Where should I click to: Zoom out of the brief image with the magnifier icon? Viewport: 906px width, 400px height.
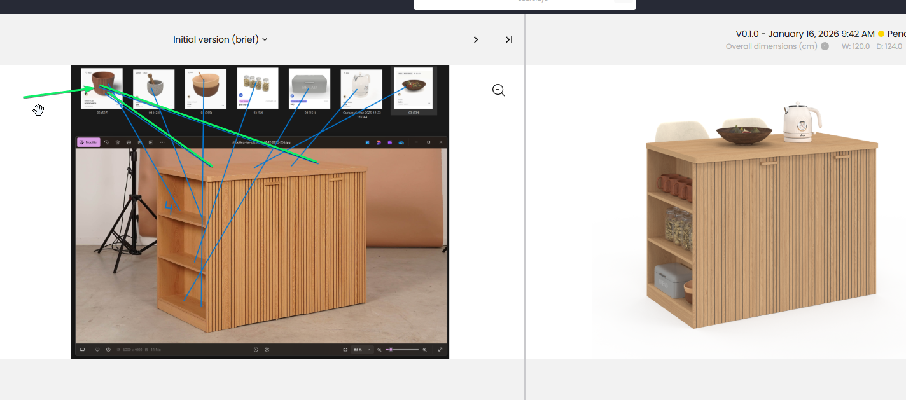(499, 90)
